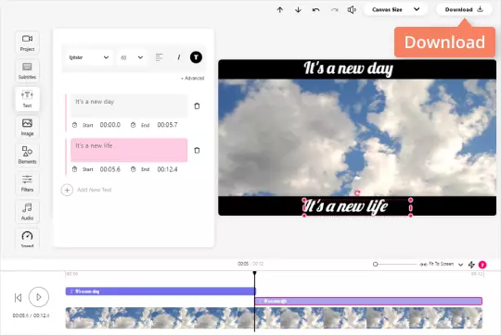Open the Elements panel

pos(27,155)
